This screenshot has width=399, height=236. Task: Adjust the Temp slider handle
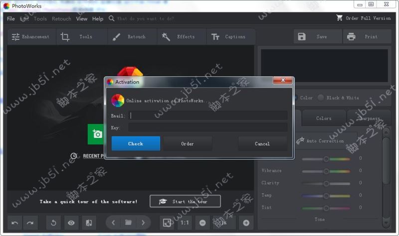coord(326,196)
